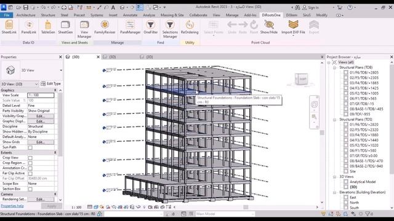Open SheetGen tool
Screen dimensions: 394x221
point(65,27)
